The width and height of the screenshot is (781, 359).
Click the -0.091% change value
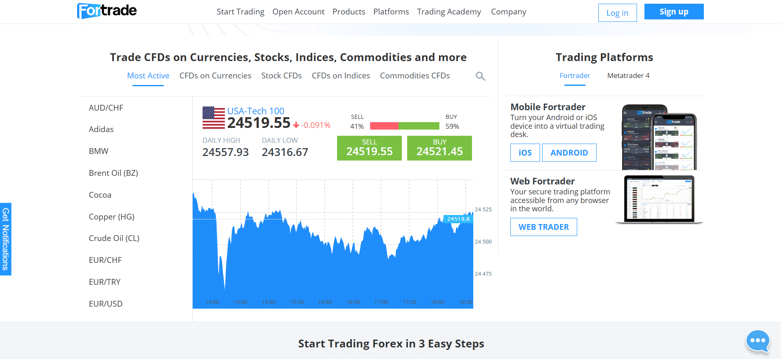coord(316,125)
